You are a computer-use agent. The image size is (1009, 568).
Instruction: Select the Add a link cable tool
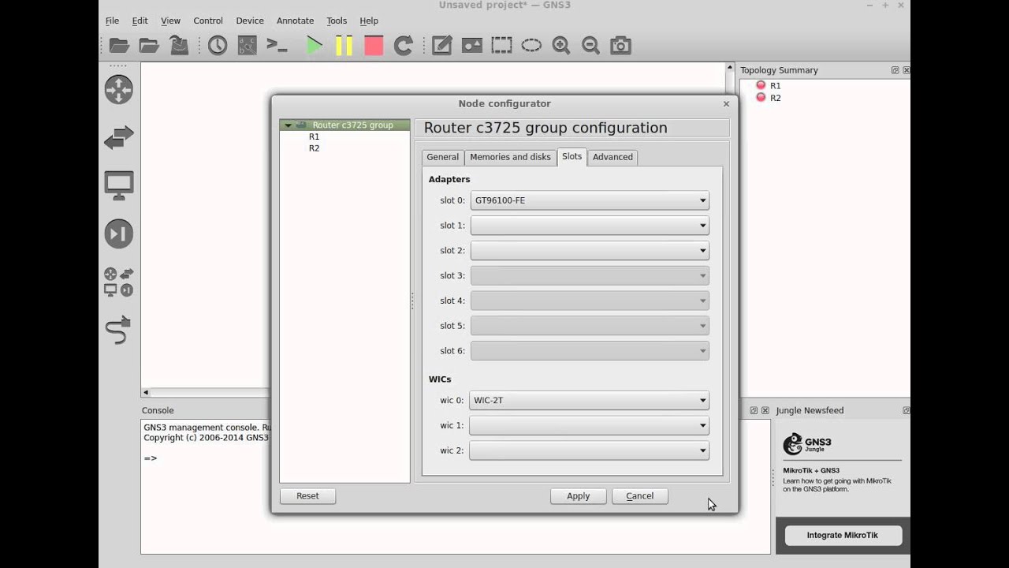pyautogui.click(x=117, y=331)
